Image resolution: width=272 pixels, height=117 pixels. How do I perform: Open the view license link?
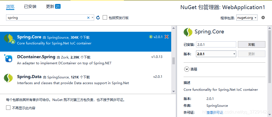pos(214,113)
